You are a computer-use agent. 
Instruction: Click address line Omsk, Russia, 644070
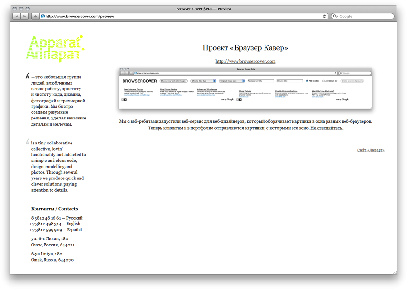(53, 260)
